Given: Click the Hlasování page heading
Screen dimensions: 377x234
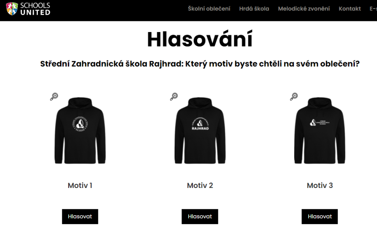Looking at the screenshot, I should point(200,39).
